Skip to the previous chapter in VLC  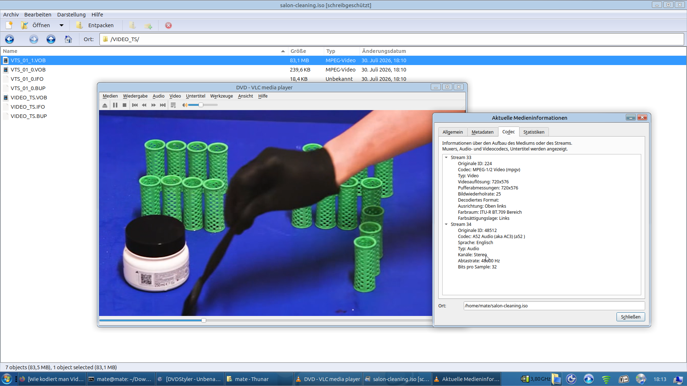tap(135, 105)
